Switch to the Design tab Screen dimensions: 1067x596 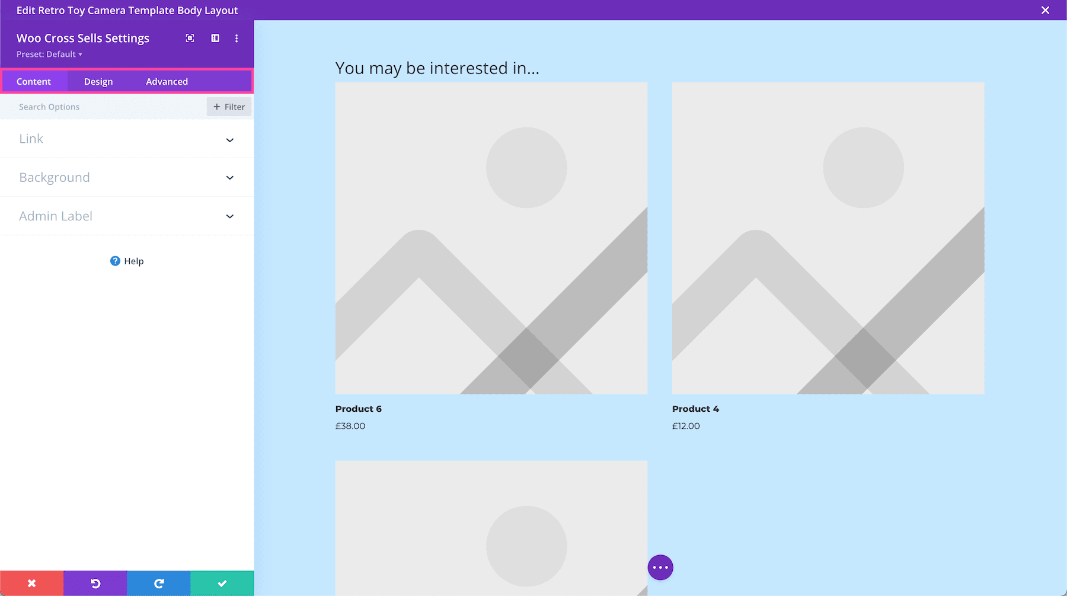[98, 81]
